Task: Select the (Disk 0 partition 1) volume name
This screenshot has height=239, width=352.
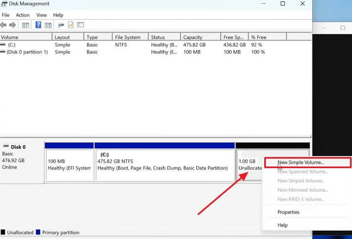Action: point(27,52)
